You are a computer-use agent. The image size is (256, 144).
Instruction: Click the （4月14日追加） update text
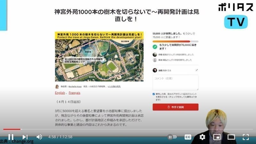click(68, 102)
